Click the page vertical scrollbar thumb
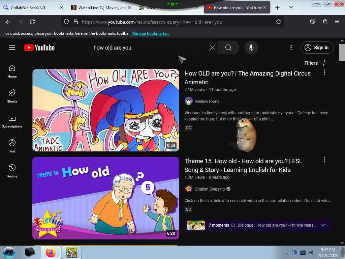 (342, 52)
